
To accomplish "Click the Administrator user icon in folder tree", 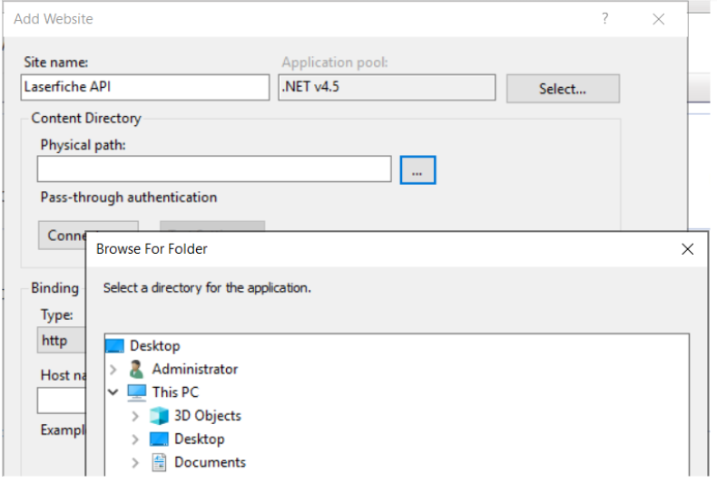I will 136,369.
